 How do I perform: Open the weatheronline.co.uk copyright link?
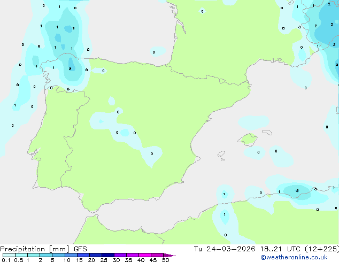point(294,257)
